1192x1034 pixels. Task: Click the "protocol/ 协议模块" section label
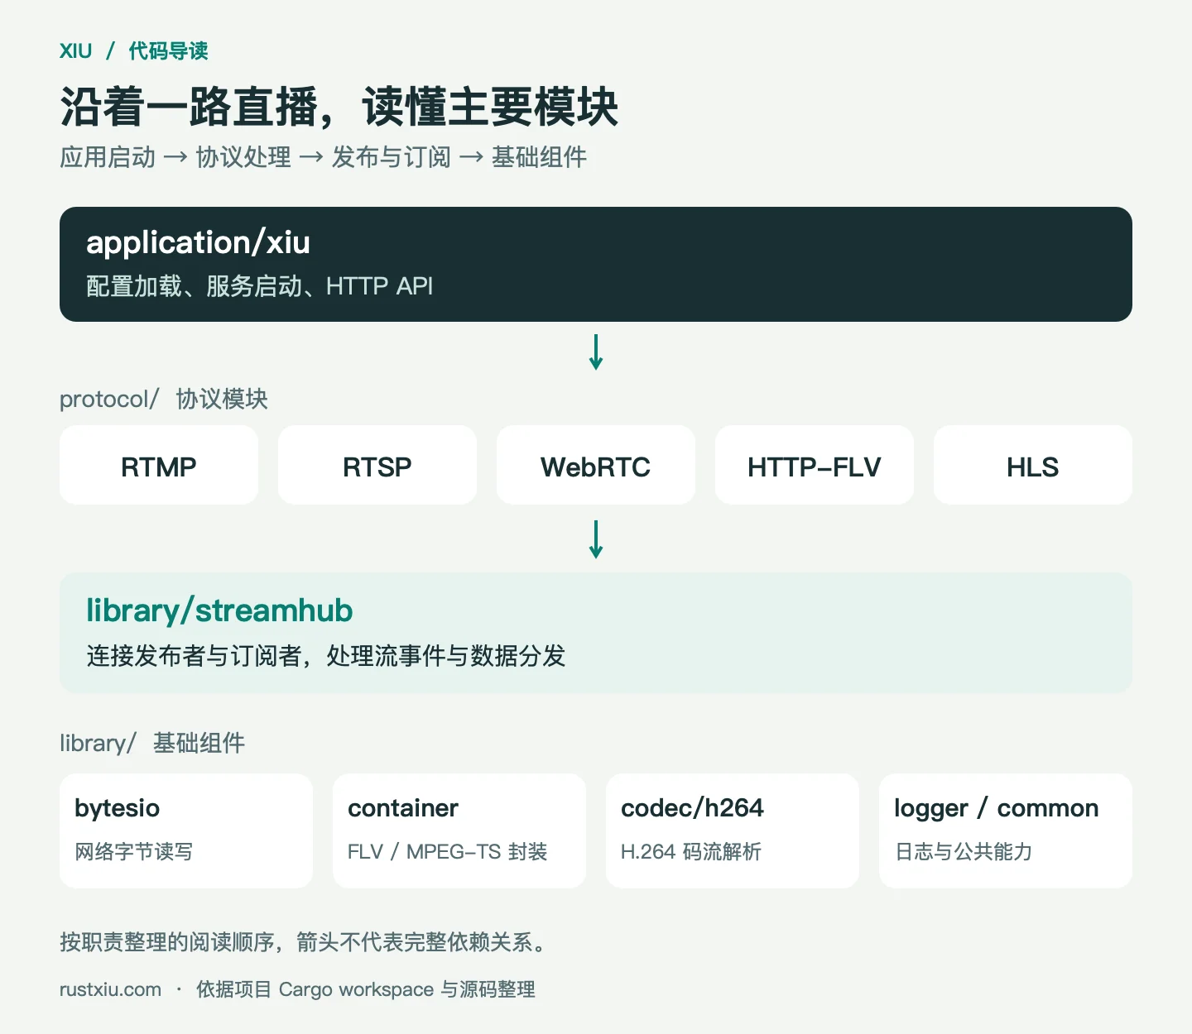click(164, 399)
